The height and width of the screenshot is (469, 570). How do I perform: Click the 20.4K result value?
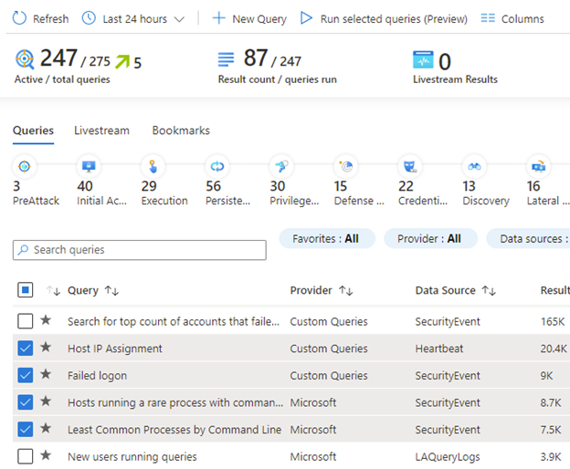coord(554,349)
